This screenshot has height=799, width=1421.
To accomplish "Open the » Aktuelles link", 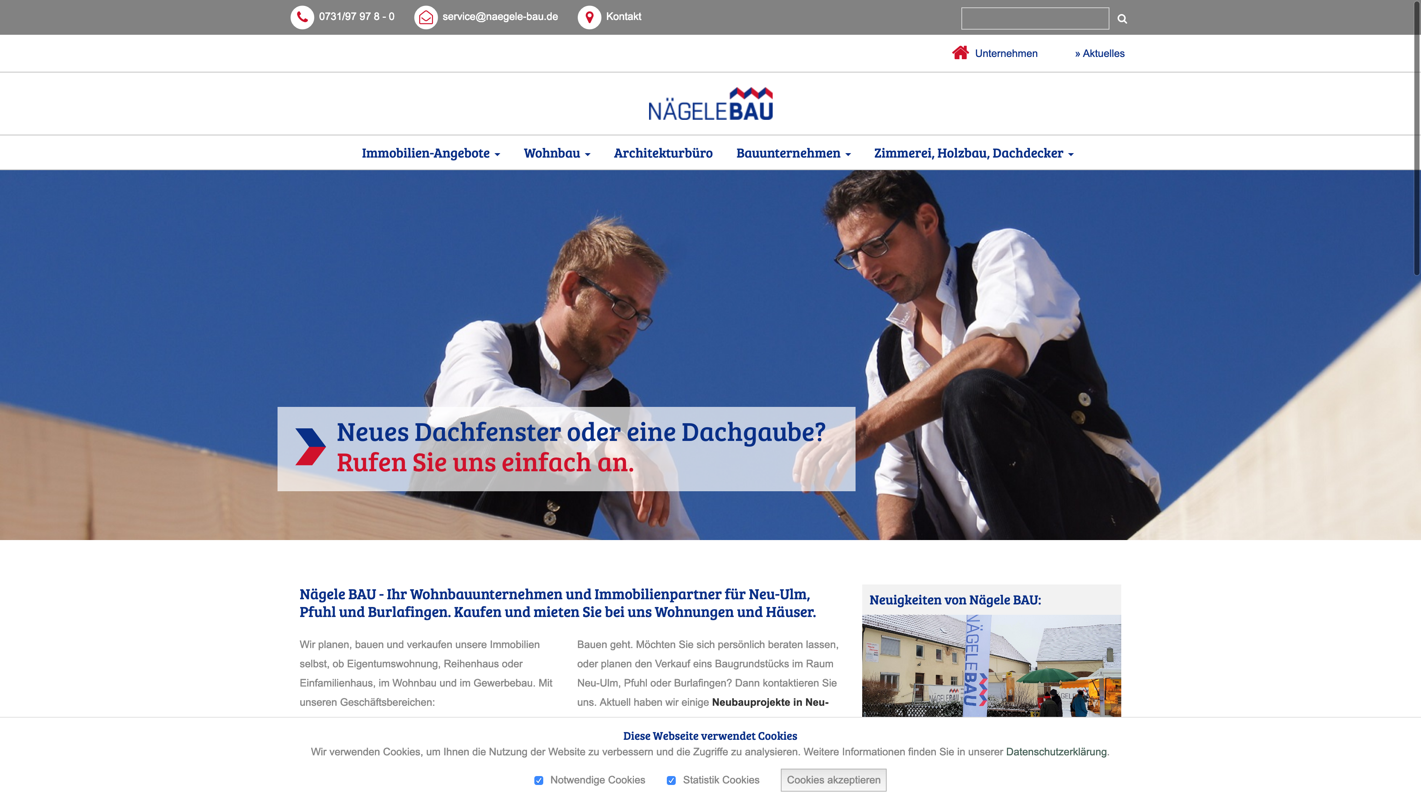I will pos(1099,54).
